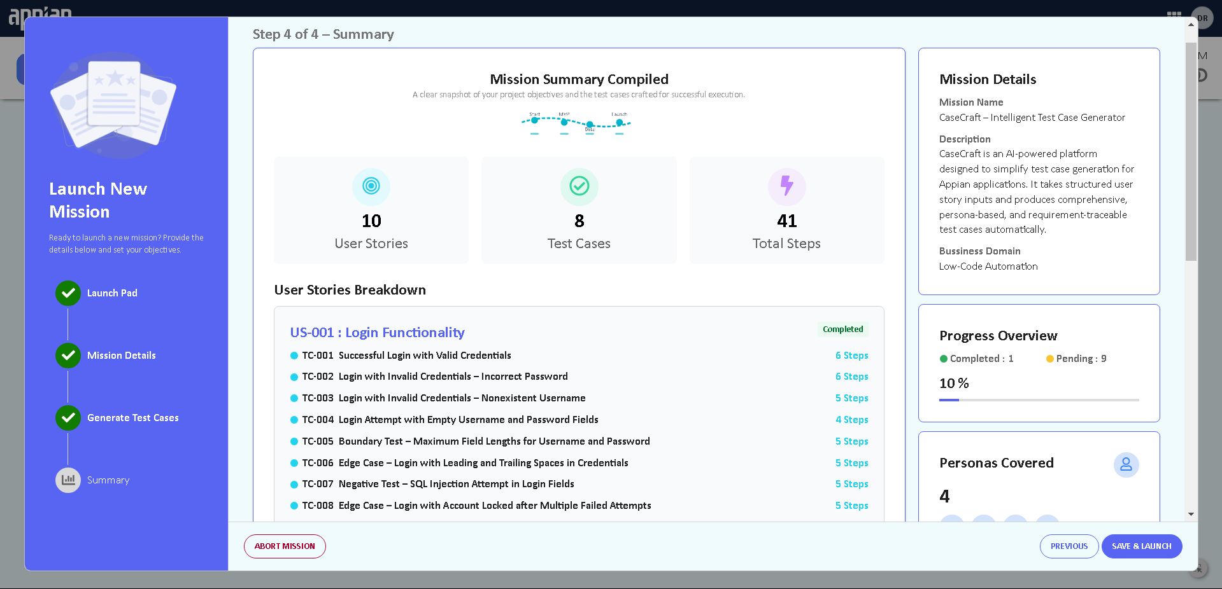Screen dimensions: 1222x589
Task: Click the Personas Covered user icon
Action: click(x=1125, y=465)
